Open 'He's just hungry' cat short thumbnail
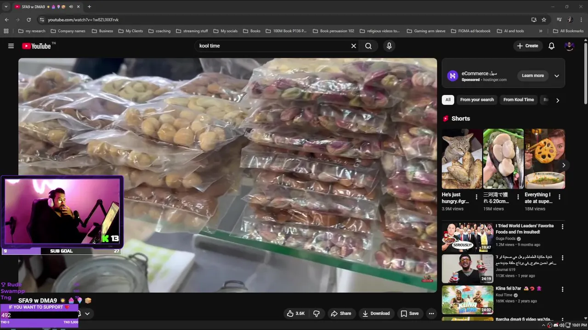Image resolution: width=588 pixels, height=330 pixels. [462, 159]
